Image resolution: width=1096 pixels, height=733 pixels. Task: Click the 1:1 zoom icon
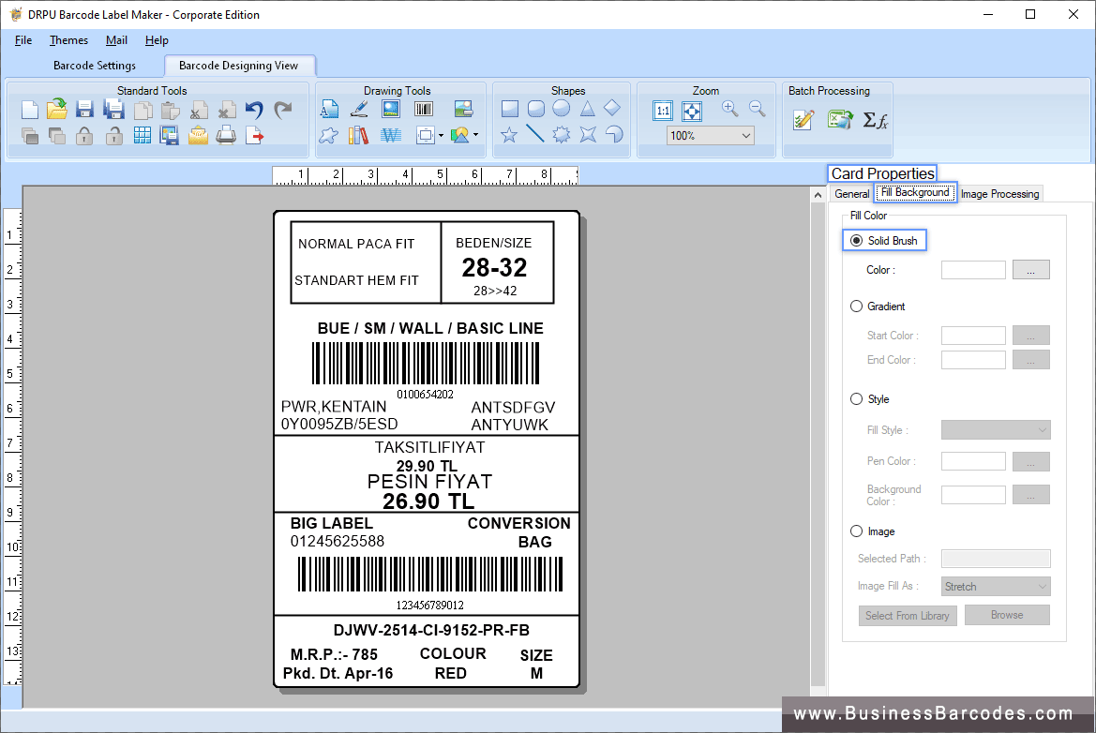pyautogui.click(x=662, y=110)
